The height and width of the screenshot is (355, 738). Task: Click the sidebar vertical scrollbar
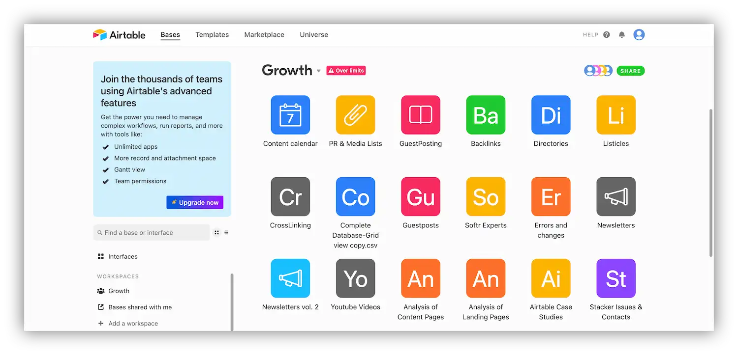click(232, 302)
